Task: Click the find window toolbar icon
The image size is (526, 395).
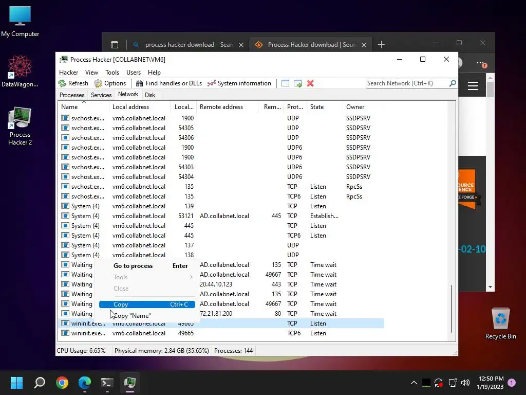Action: click(x=285, y=83)
